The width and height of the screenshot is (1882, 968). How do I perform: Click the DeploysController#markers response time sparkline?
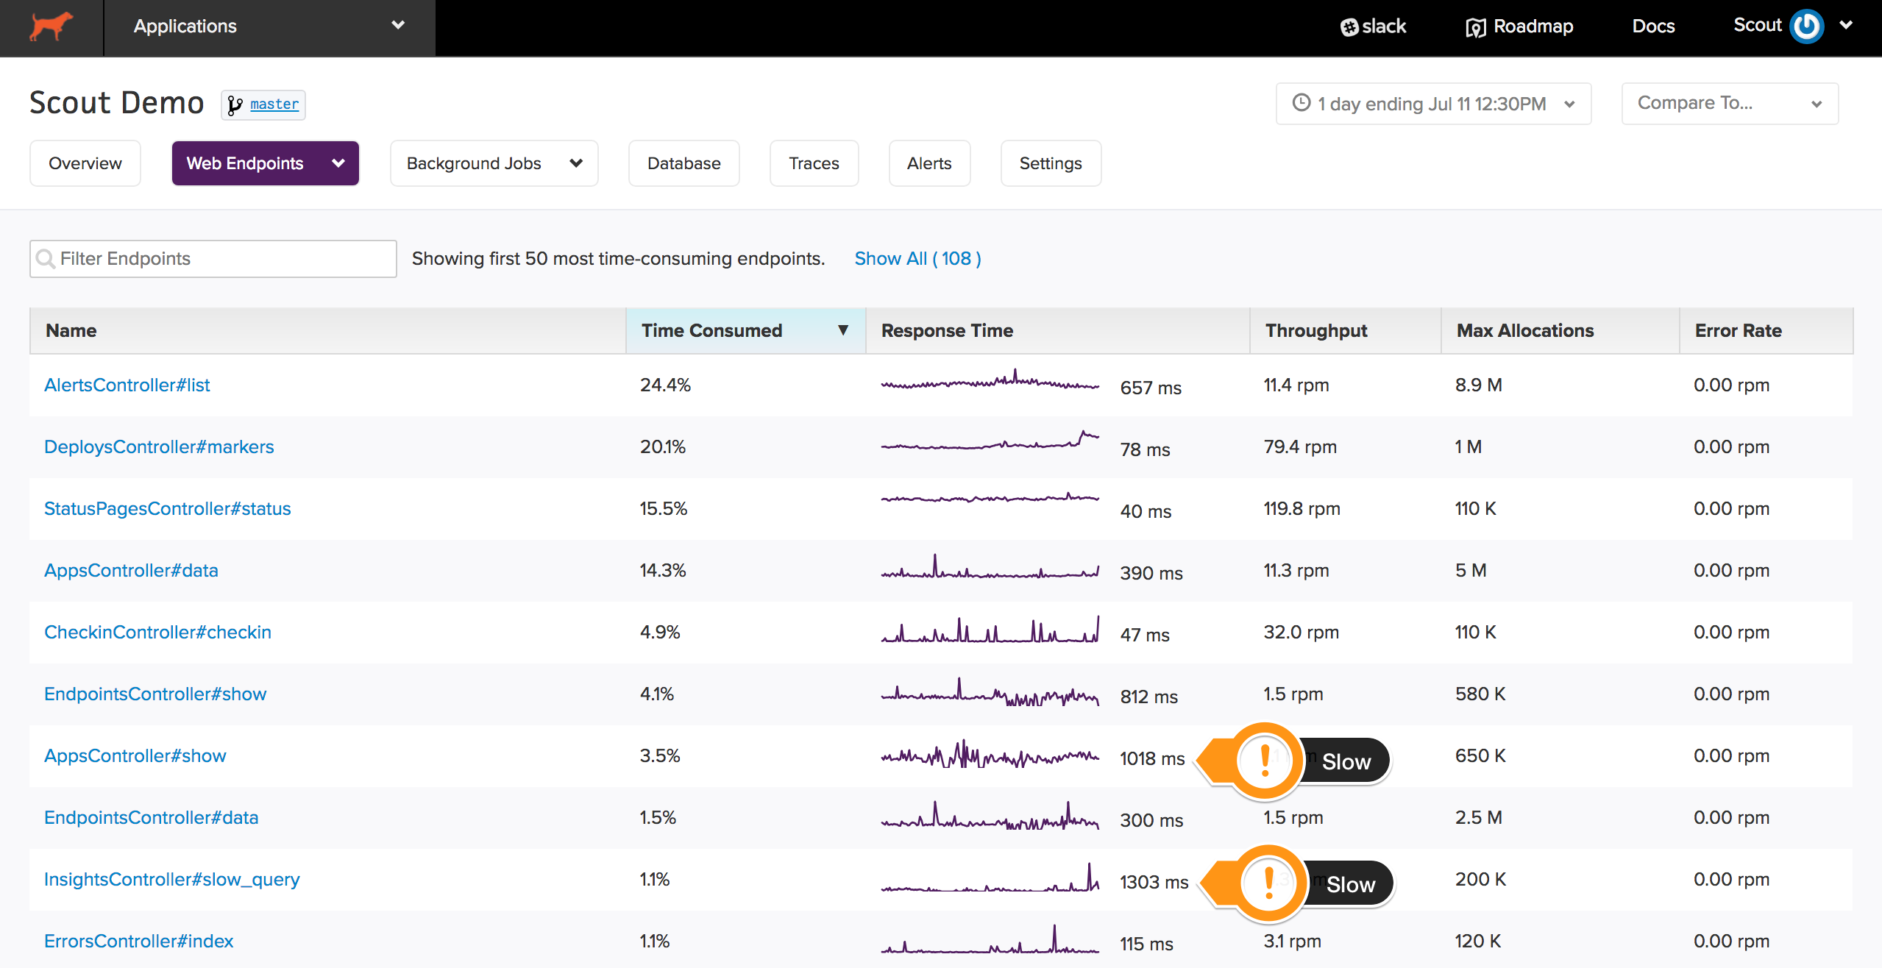pos(990,441)
